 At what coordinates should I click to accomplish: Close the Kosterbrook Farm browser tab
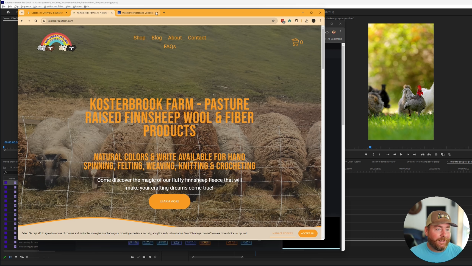tap(112, 13)
